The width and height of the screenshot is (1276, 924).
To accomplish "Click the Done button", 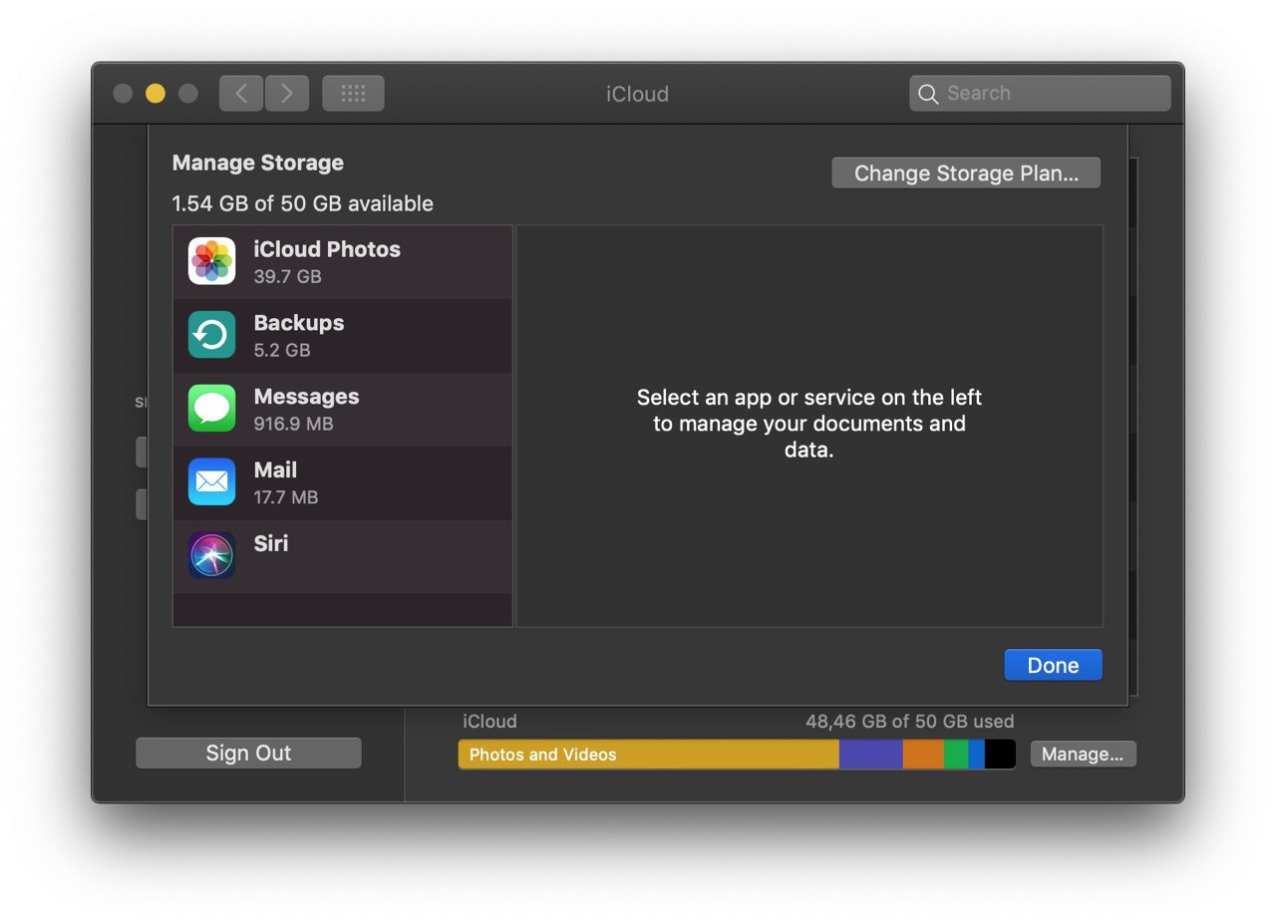I will (1053, 666).
